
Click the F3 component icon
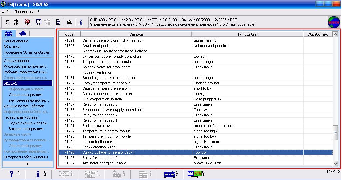click(64, 174)
